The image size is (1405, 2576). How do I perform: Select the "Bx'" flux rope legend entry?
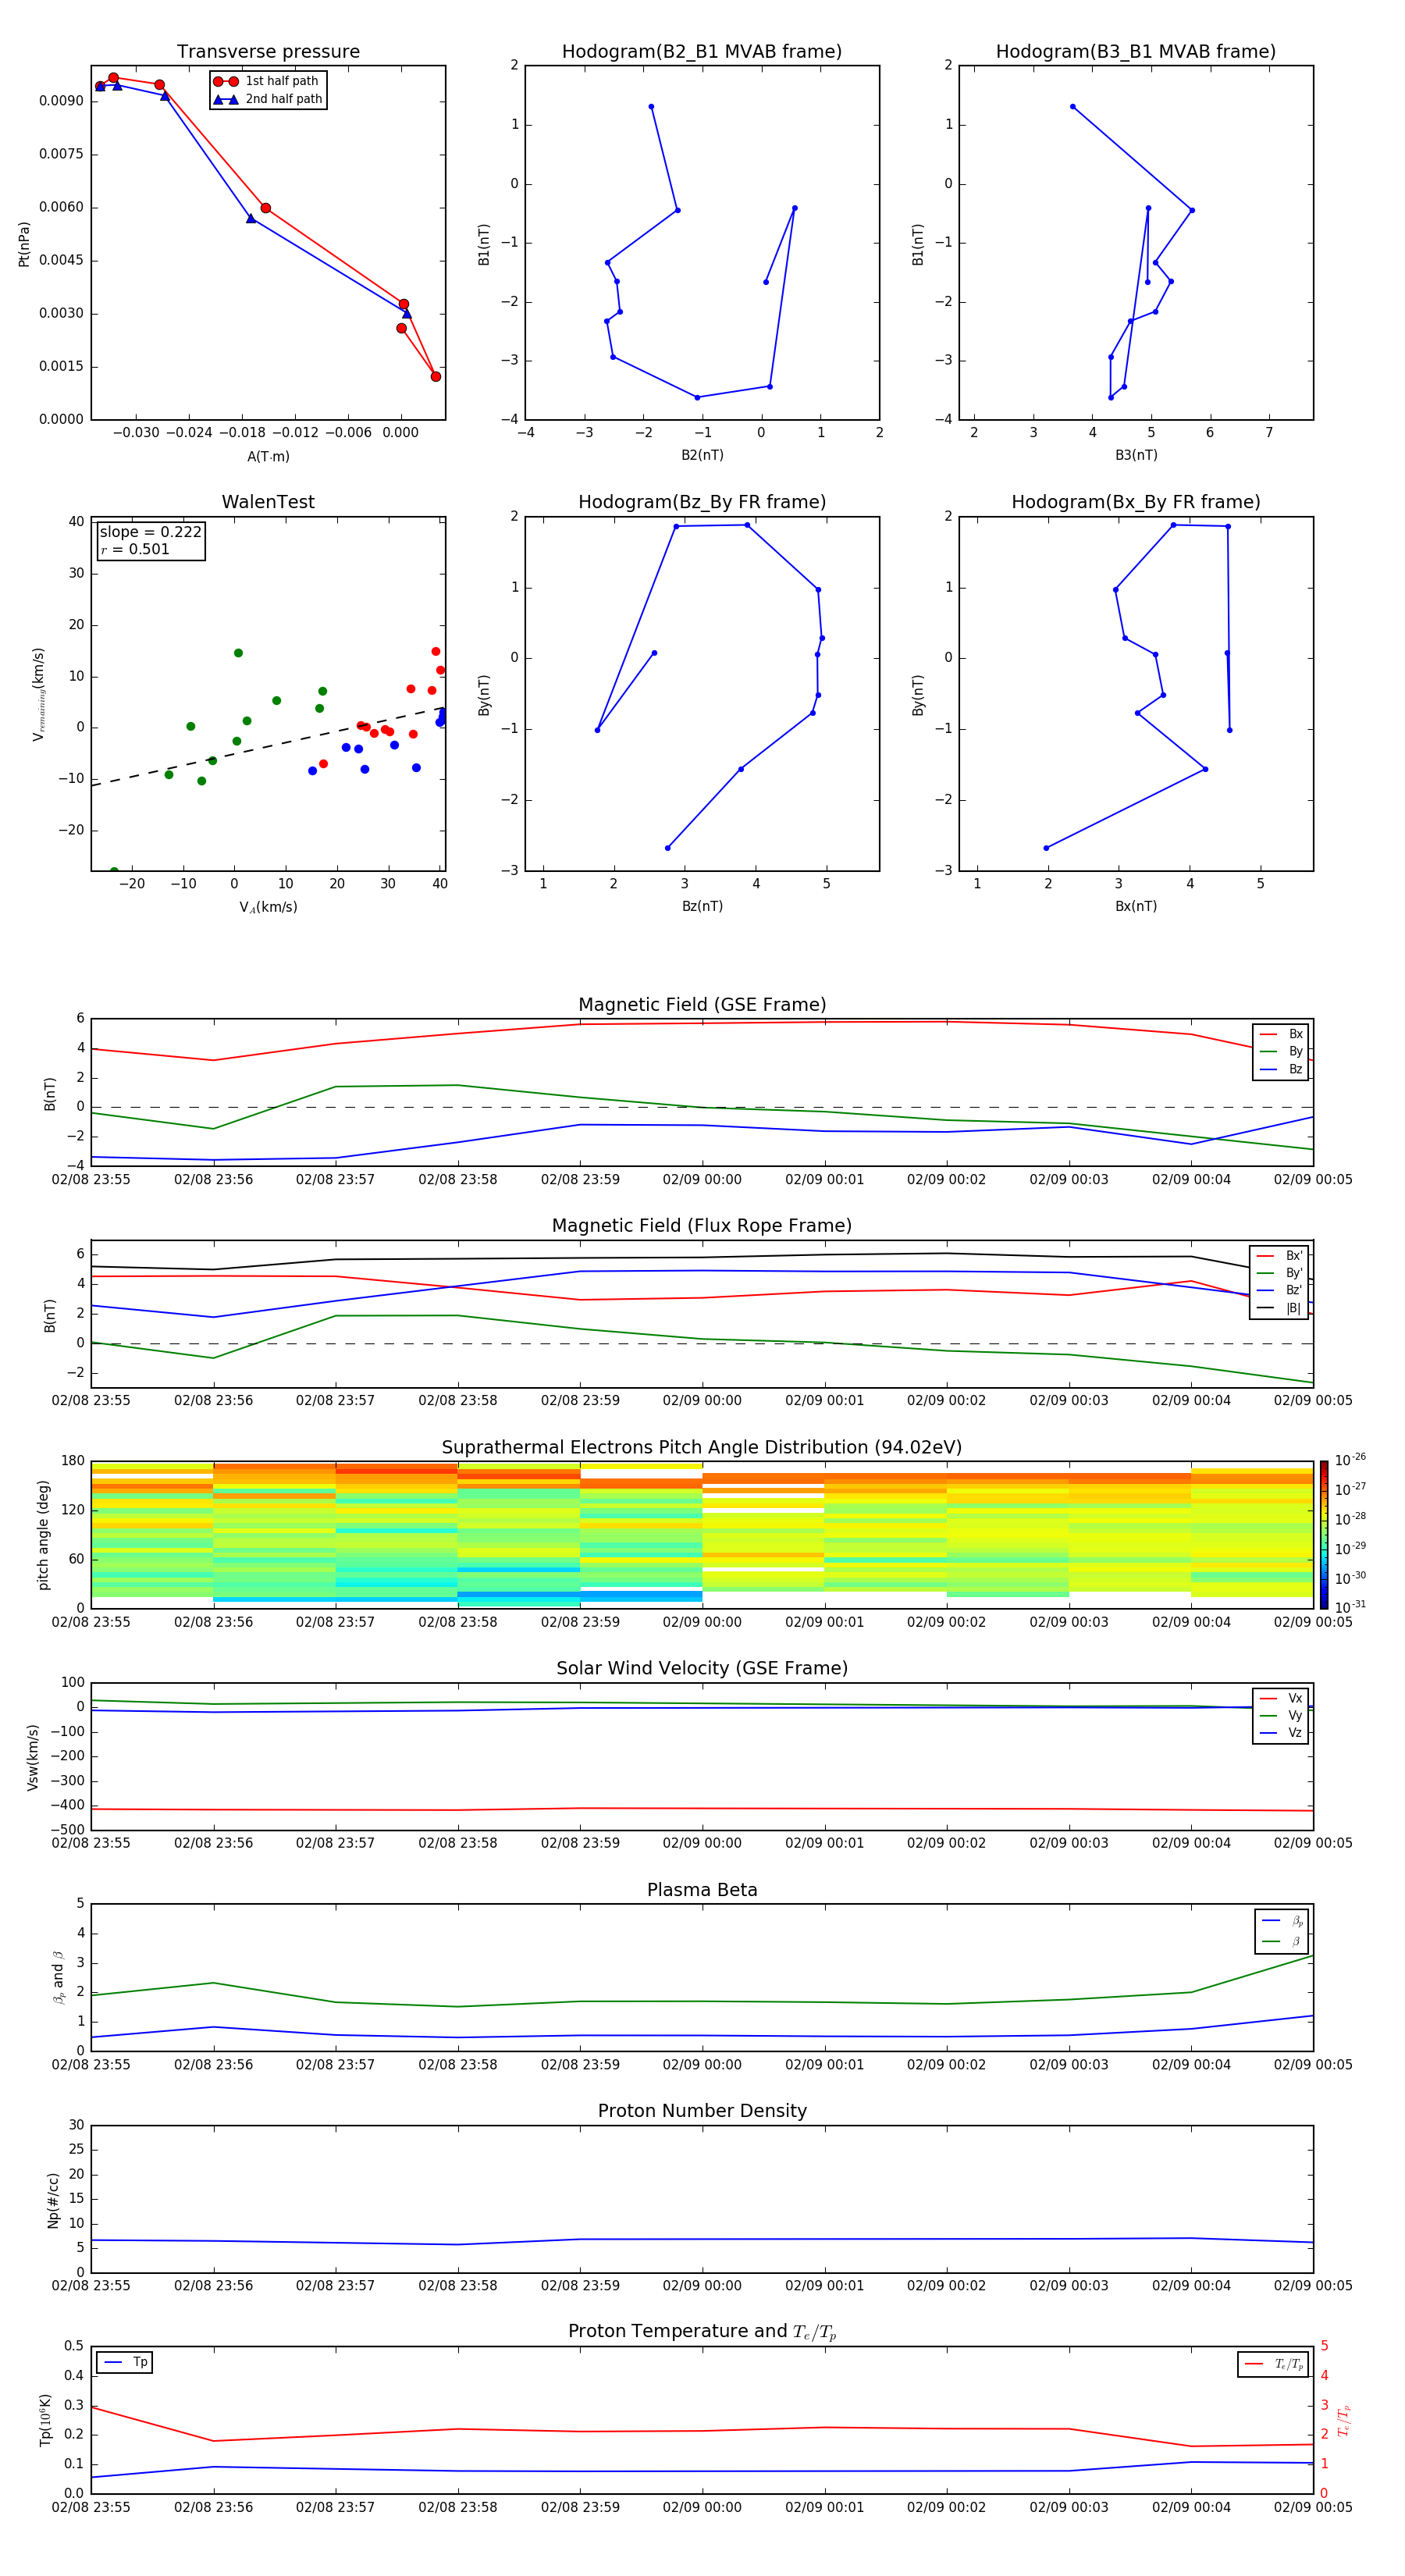1280,1255
